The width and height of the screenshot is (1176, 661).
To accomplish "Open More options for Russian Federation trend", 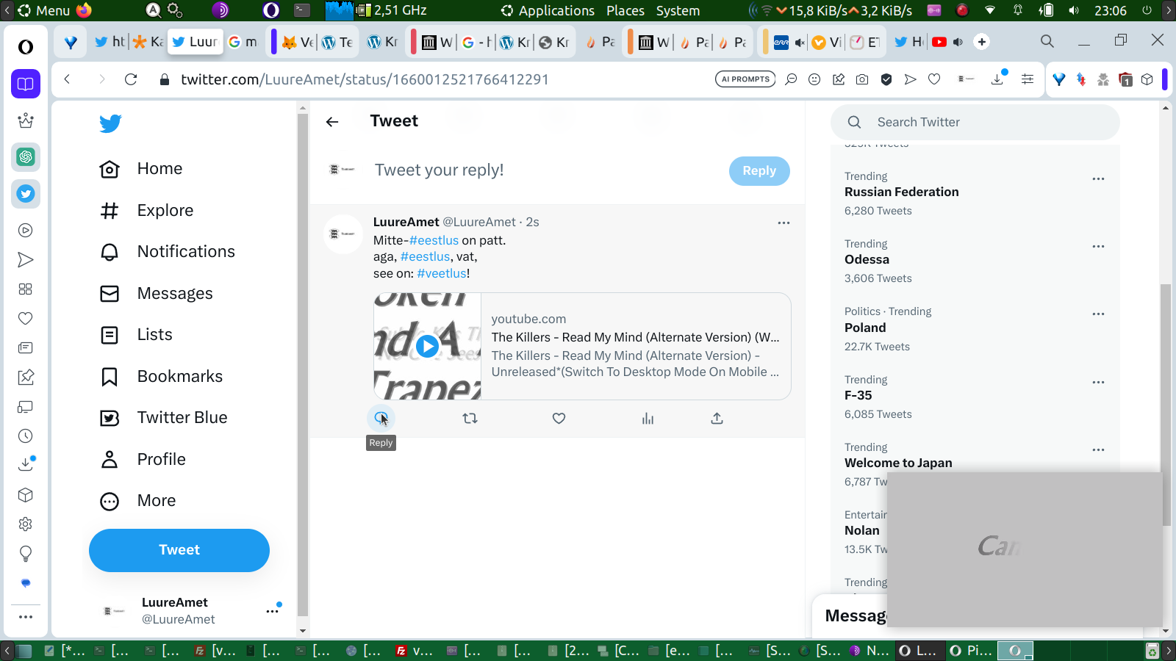I will click(1098, 178).
